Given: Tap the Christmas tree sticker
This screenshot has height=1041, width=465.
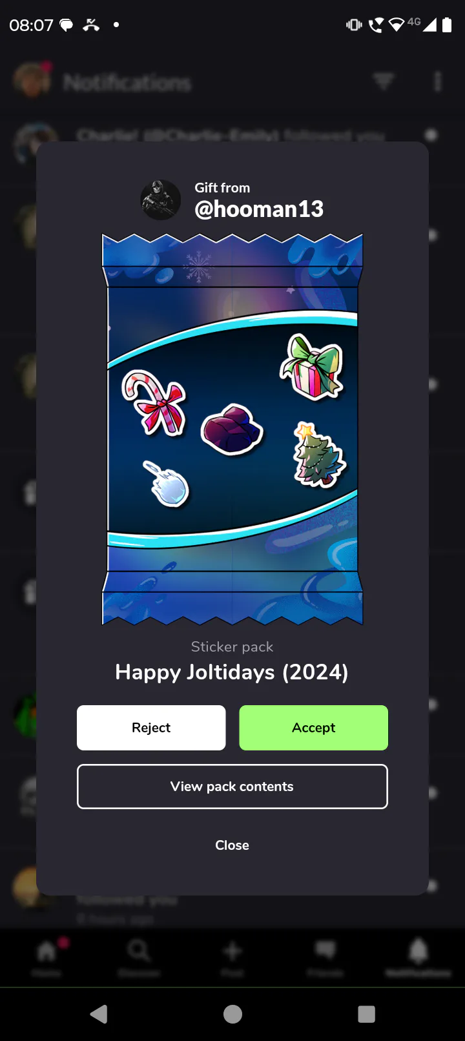Looking at the screenshot, I should coord(319,455).
